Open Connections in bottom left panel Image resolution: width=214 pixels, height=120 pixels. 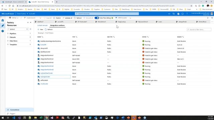pyautogui.click(x=19, y=110)
